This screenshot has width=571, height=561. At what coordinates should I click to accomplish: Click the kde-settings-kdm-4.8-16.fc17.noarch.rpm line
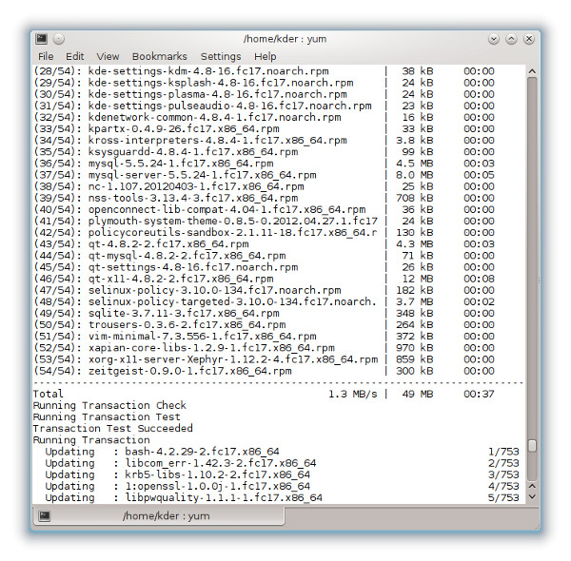[x=265, y=71]
